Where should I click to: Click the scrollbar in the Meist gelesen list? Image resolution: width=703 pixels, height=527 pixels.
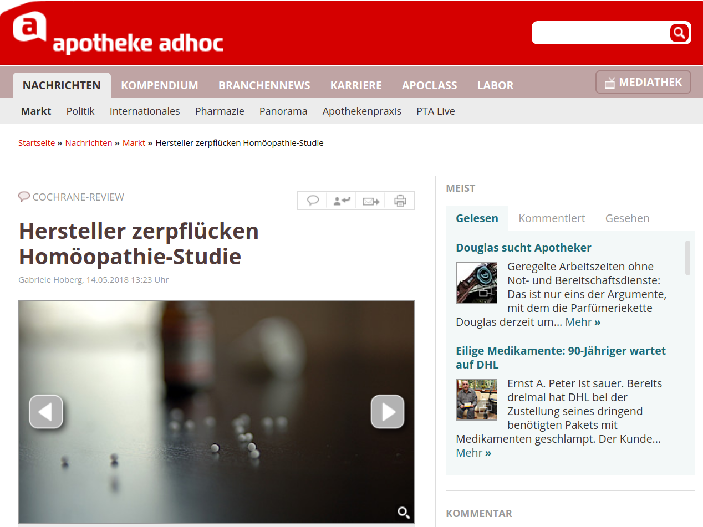tap(687, 258)
